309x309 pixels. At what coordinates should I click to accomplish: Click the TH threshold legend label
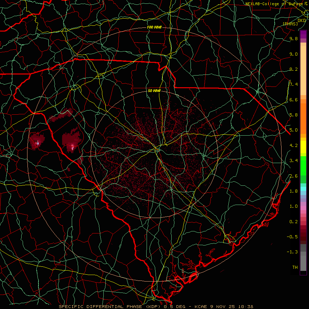click(295, 267)
